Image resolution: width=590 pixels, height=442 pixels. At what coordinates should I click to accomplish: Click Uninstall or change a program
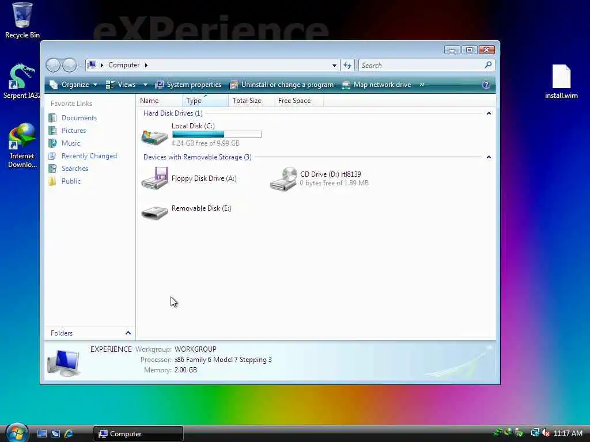coord(282,85)
